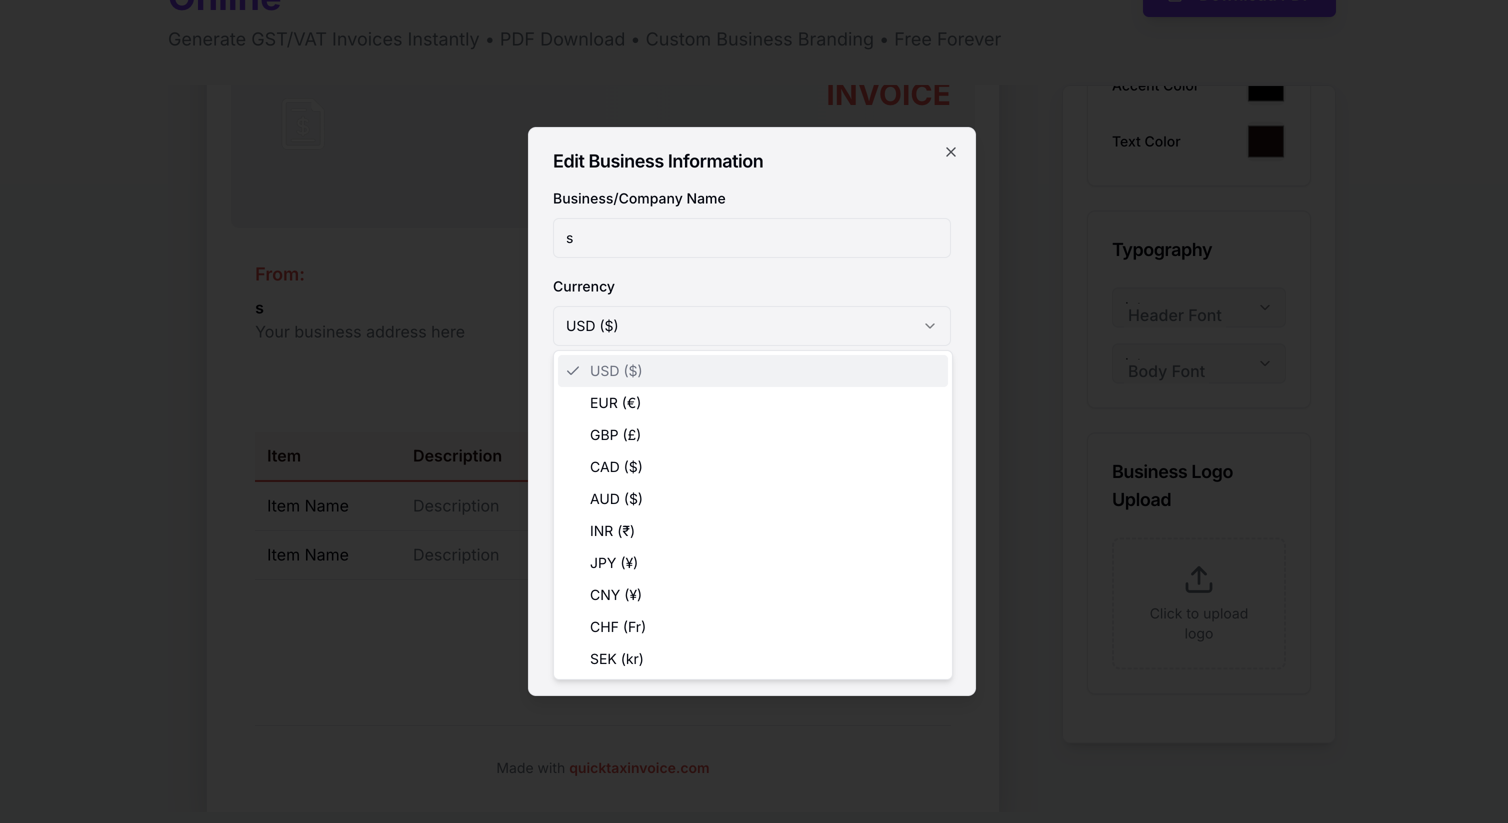The height and width of the screenshot is (823, 1508).
Task: Open the Header Font dropdown
Action: 1198,308
